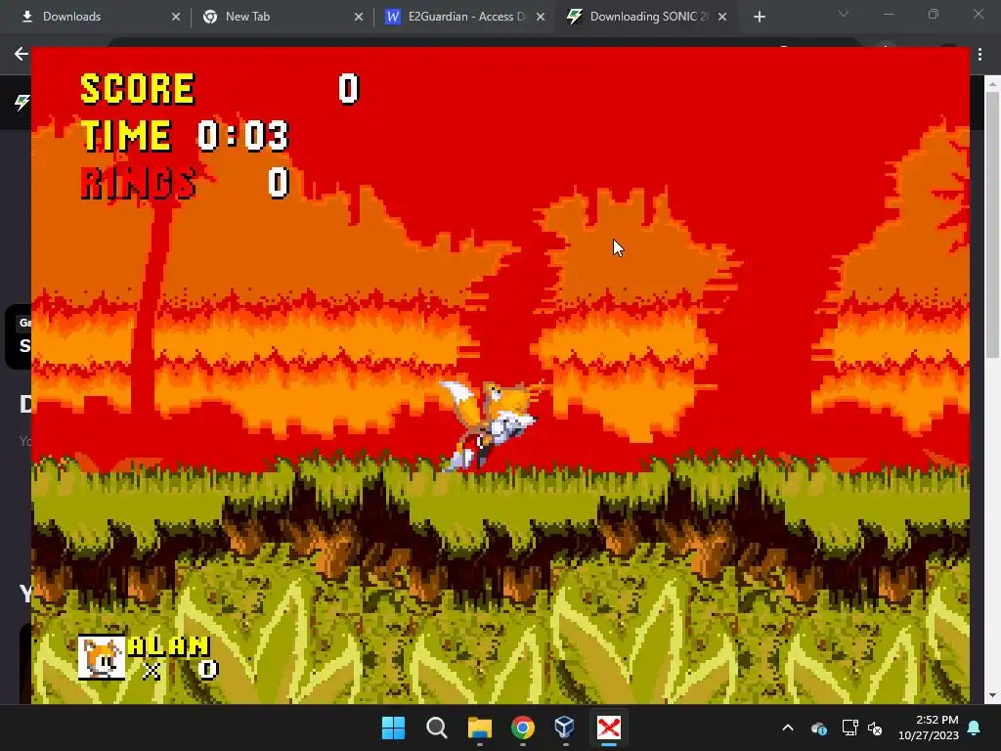Click the scrollbar down arrow
This screenshot has height=751, width=1001.
(993, 695)
